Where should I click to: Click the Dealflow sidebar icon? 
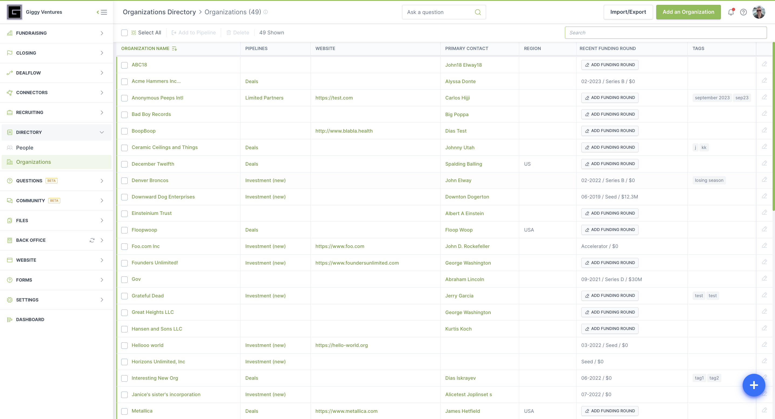pyautogui.click(x=10, y=73)
